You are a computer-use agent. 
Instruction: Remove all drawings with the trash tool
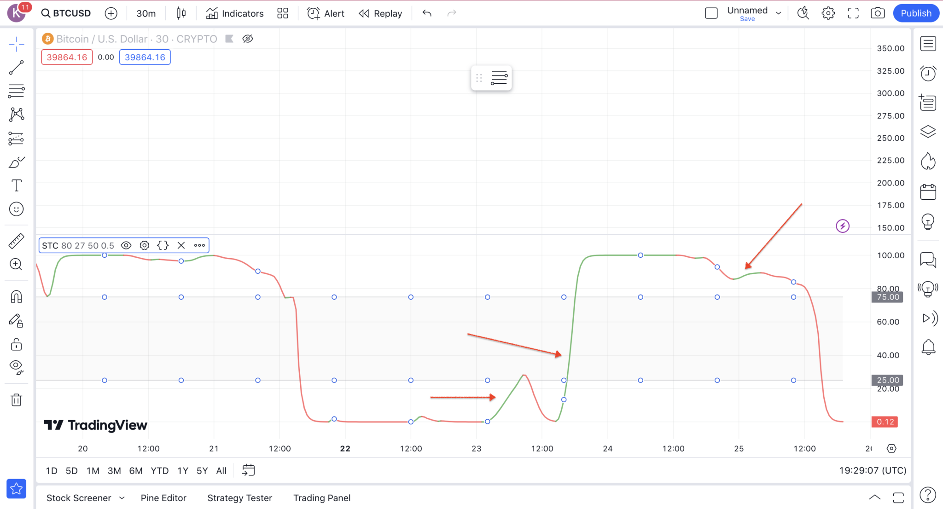pos(16,399)
